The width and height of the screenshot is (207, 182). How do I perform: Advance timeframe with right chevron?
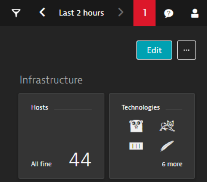click(x=121, y=12)
